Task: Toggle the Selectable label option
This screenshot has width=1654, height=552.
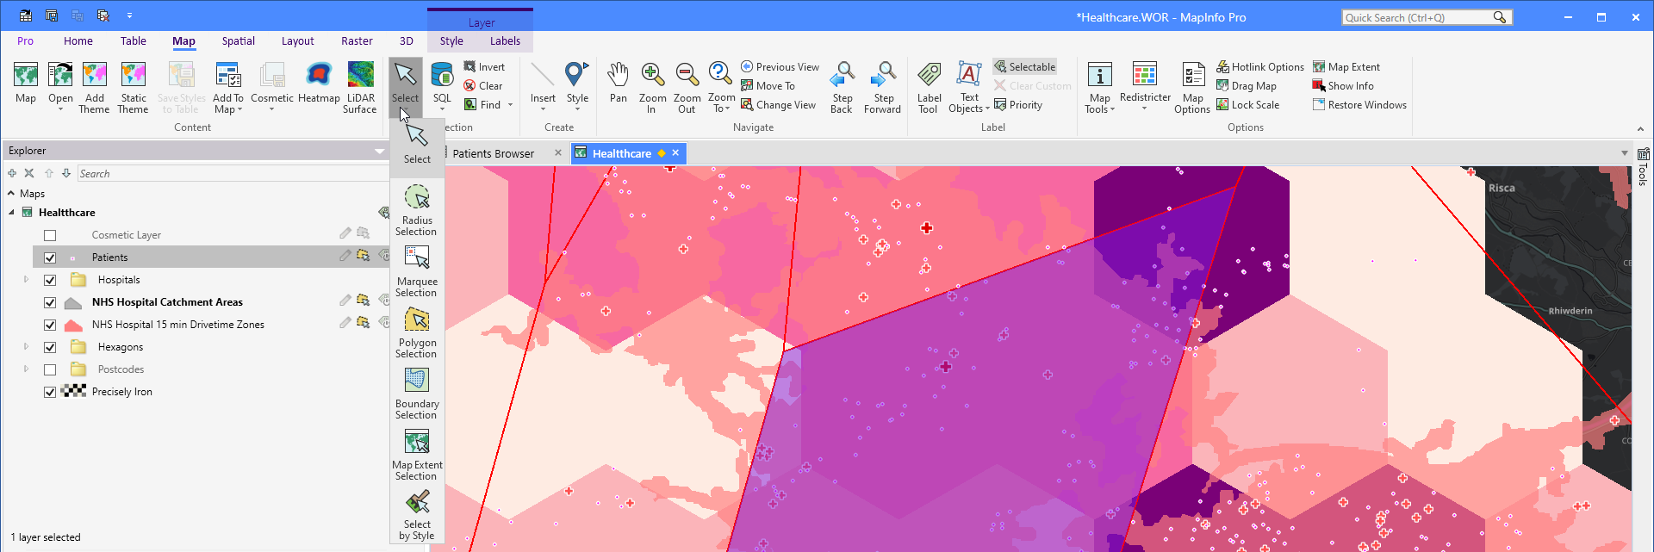Action: click(1024, 66)
